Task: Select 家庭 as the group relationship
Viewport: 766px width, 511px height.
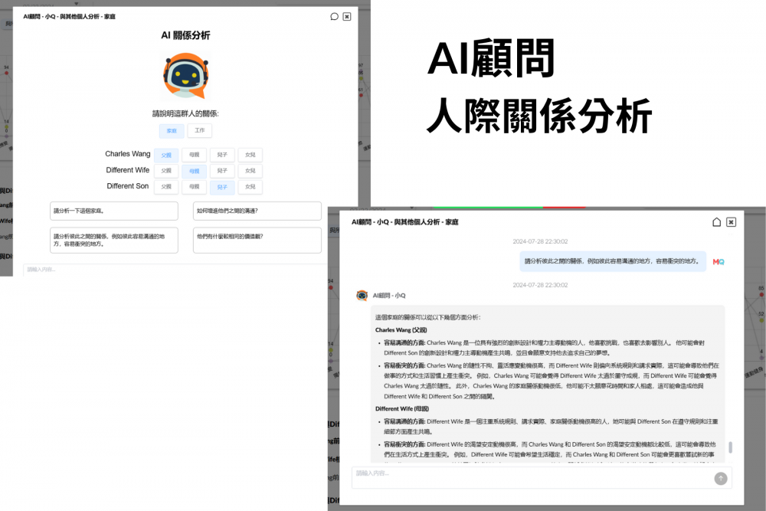Action: pyautogui.click(x=172, y=131)
